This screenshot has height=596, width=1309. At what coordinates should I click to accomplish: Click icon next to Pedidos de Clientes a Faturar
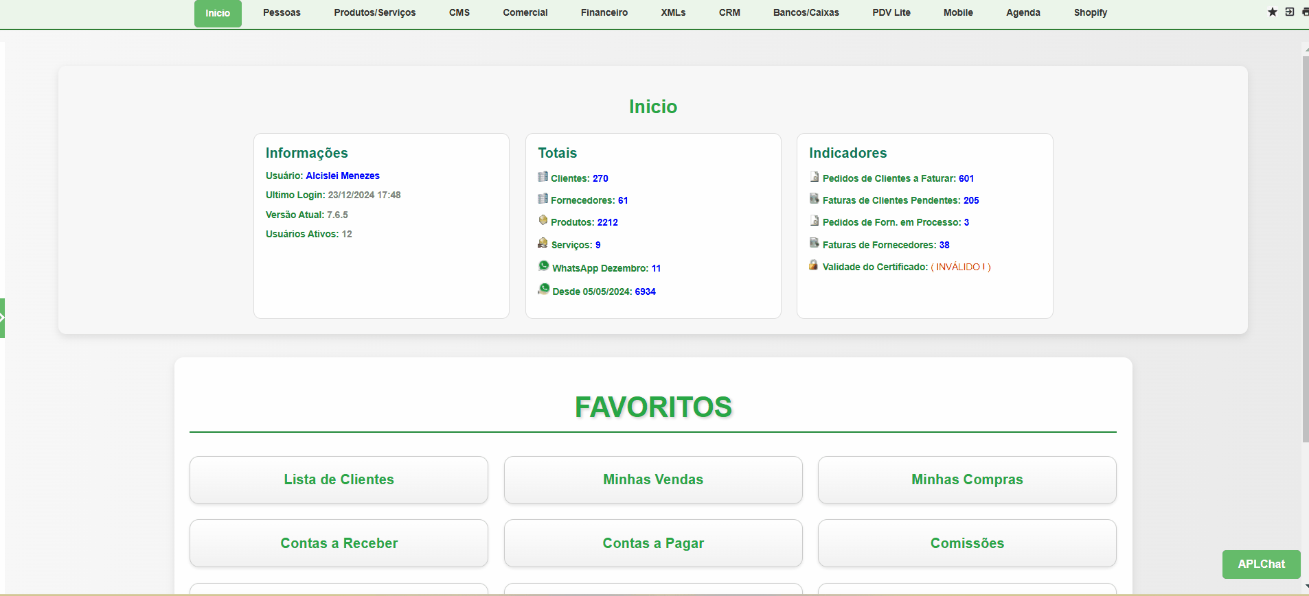pyautogui.click(x=814, y=177)
